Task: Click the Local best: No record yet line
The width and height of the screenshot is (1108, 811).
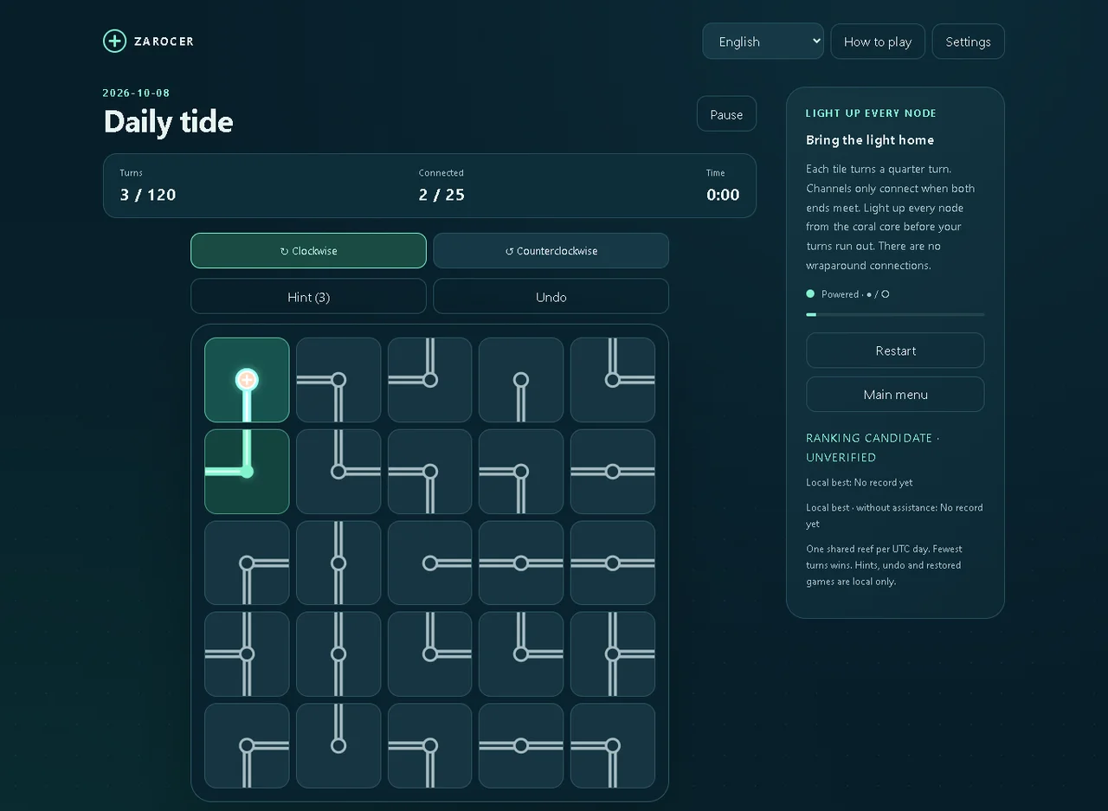Action: click(859, 482)
